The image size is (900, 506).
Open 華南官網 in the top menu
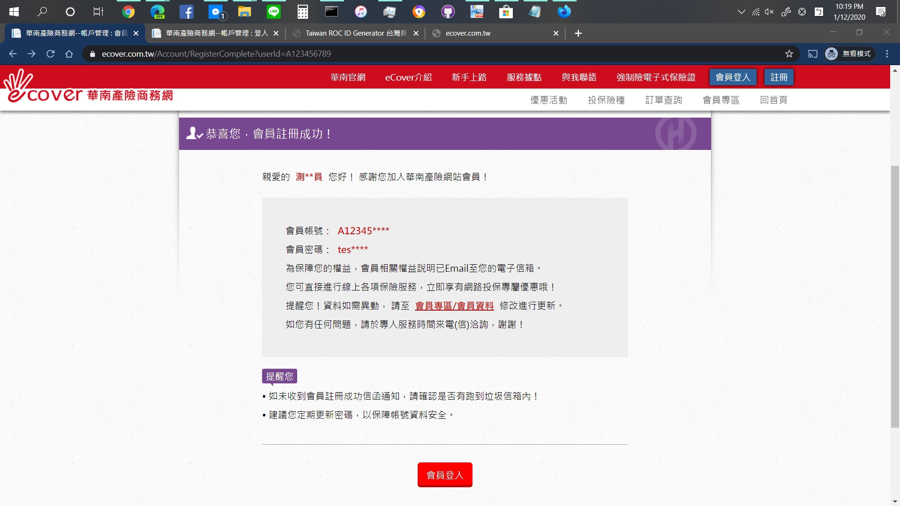(348, 77)
